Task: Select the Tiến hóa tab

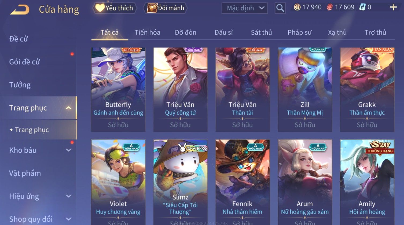Action: point(147,32)
